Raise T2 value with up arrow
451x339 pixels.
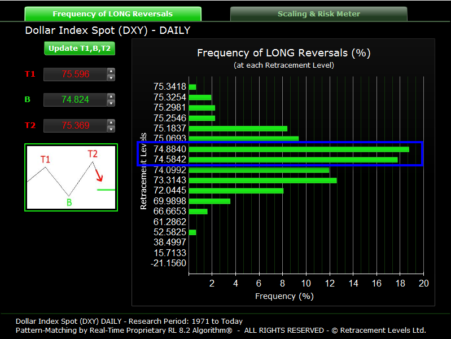coord(111,122)
